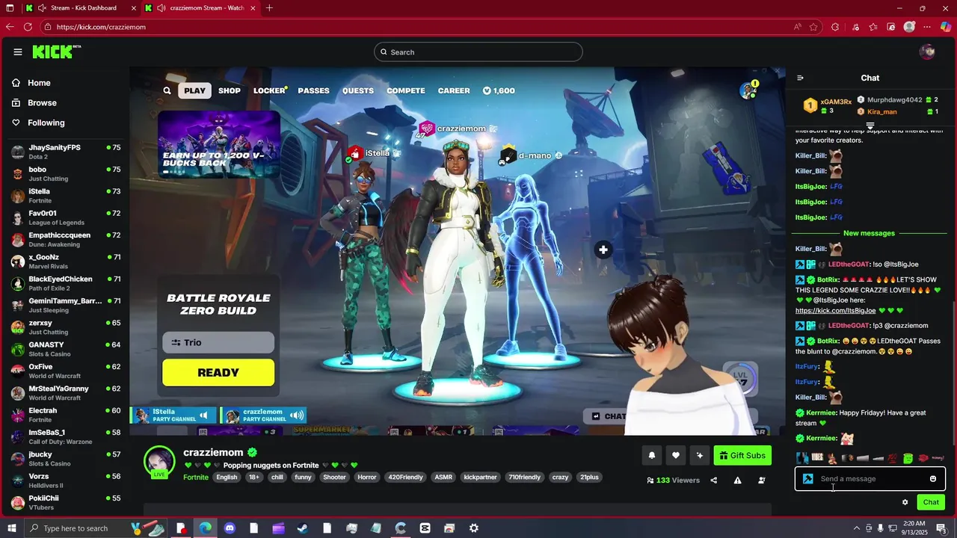Image resolution: width=957 pixels, height=538 pixels.
Task: Select the LOCKER tab in Fortnite
Action: [270, 90]
